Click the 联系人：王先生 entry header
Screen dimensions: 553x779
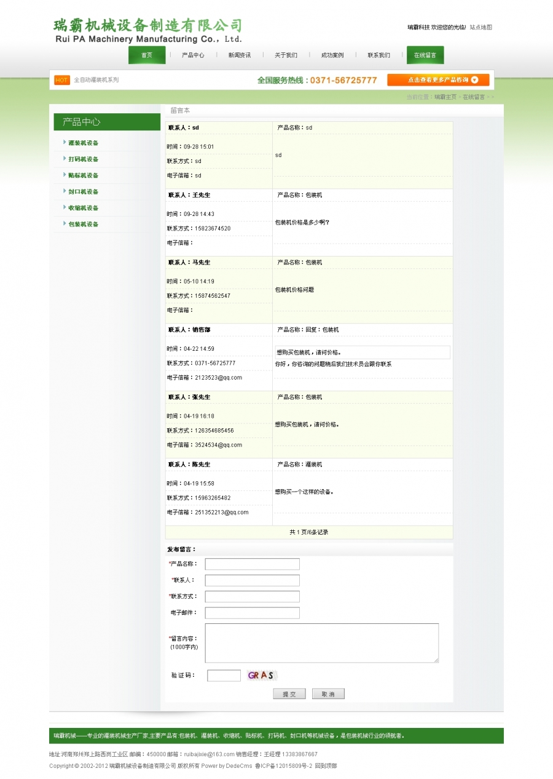(189, 195)
